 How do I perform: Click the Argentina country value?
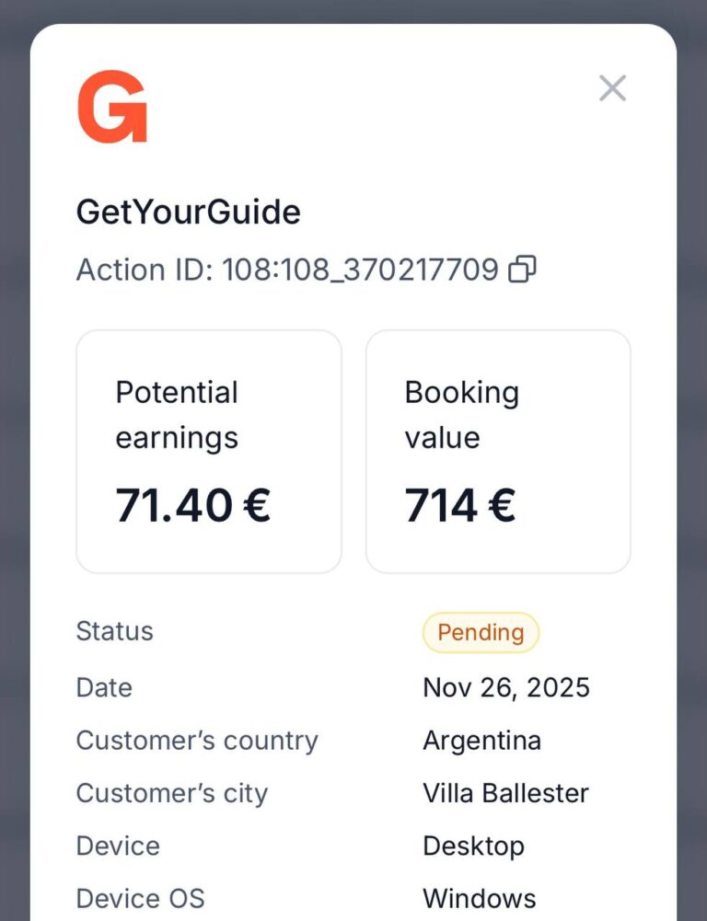(481, 741)
